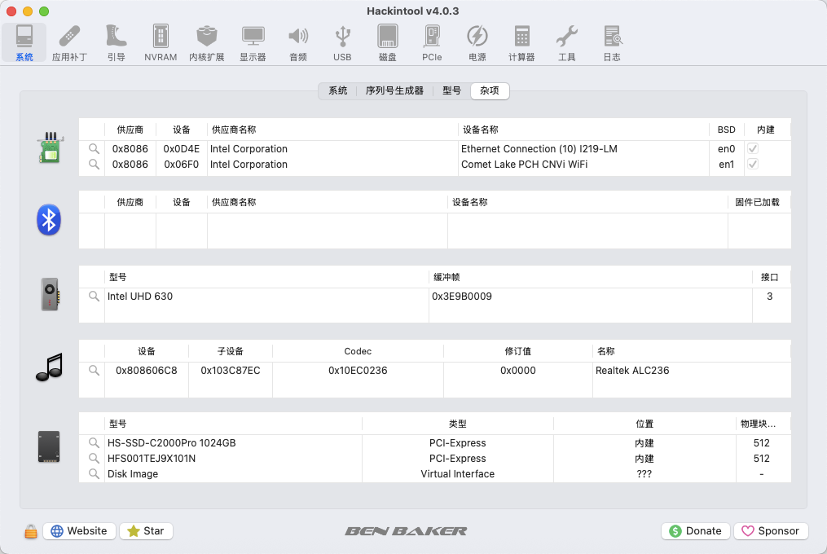Open the USB toolbar icon
Screen dimensions: 827x554
click(x=342, y=42)
